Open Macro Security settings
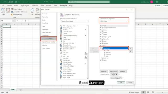This screenshot has height=94, width=168. click(16, 15)
